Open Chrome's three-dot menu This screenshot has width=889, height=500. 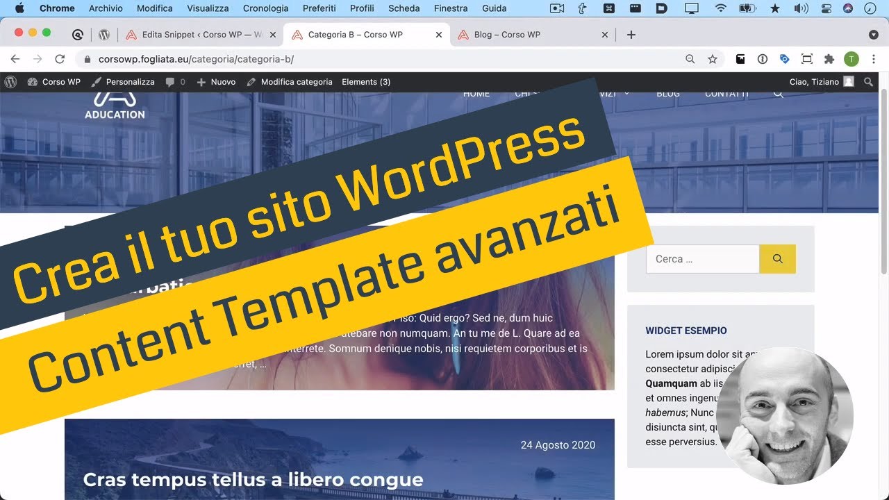pyautogui.click(x=874, y=58)
